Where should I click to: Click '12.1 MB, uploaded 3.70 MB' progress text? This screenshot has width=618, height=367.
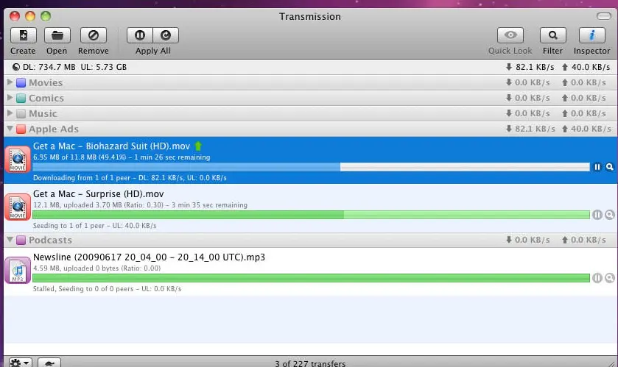click(x=77, y=205)
